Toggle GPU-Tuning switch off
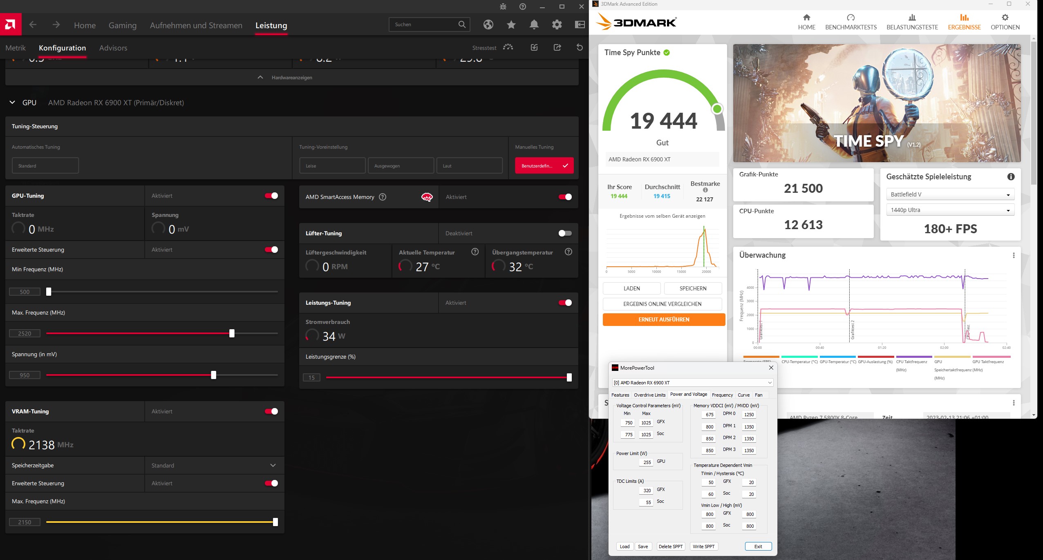1043x560 pixels. pyautogui.click(x=271, y=196)
